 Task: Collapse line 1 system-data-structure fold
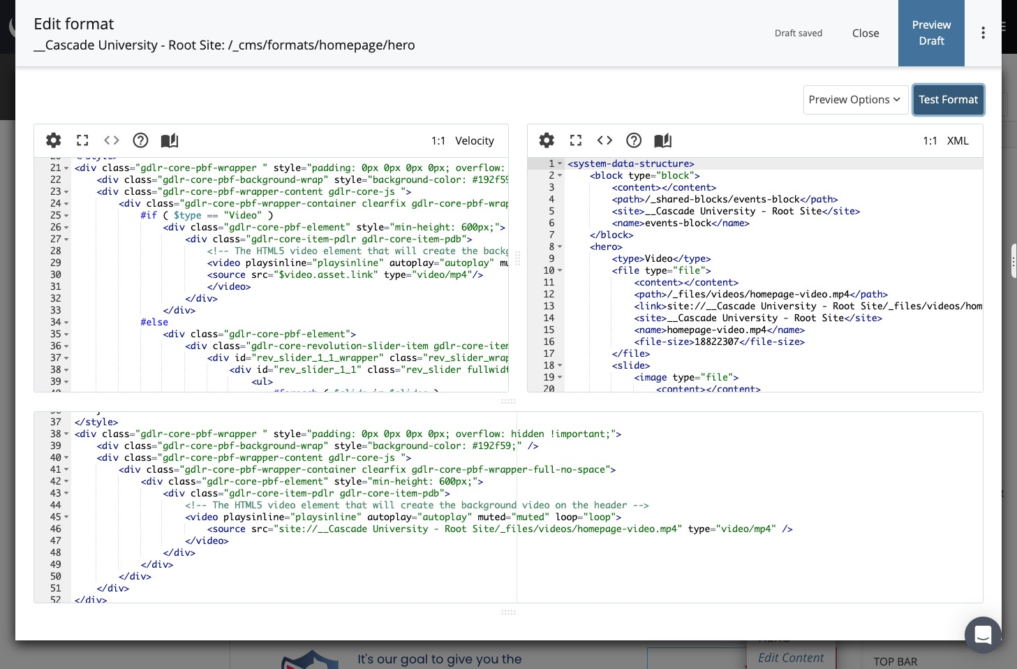coord(560,164)
